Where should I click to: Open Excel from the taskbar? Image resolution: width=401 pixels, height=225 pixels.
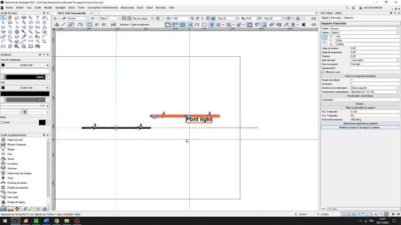[x=36, y=221]
